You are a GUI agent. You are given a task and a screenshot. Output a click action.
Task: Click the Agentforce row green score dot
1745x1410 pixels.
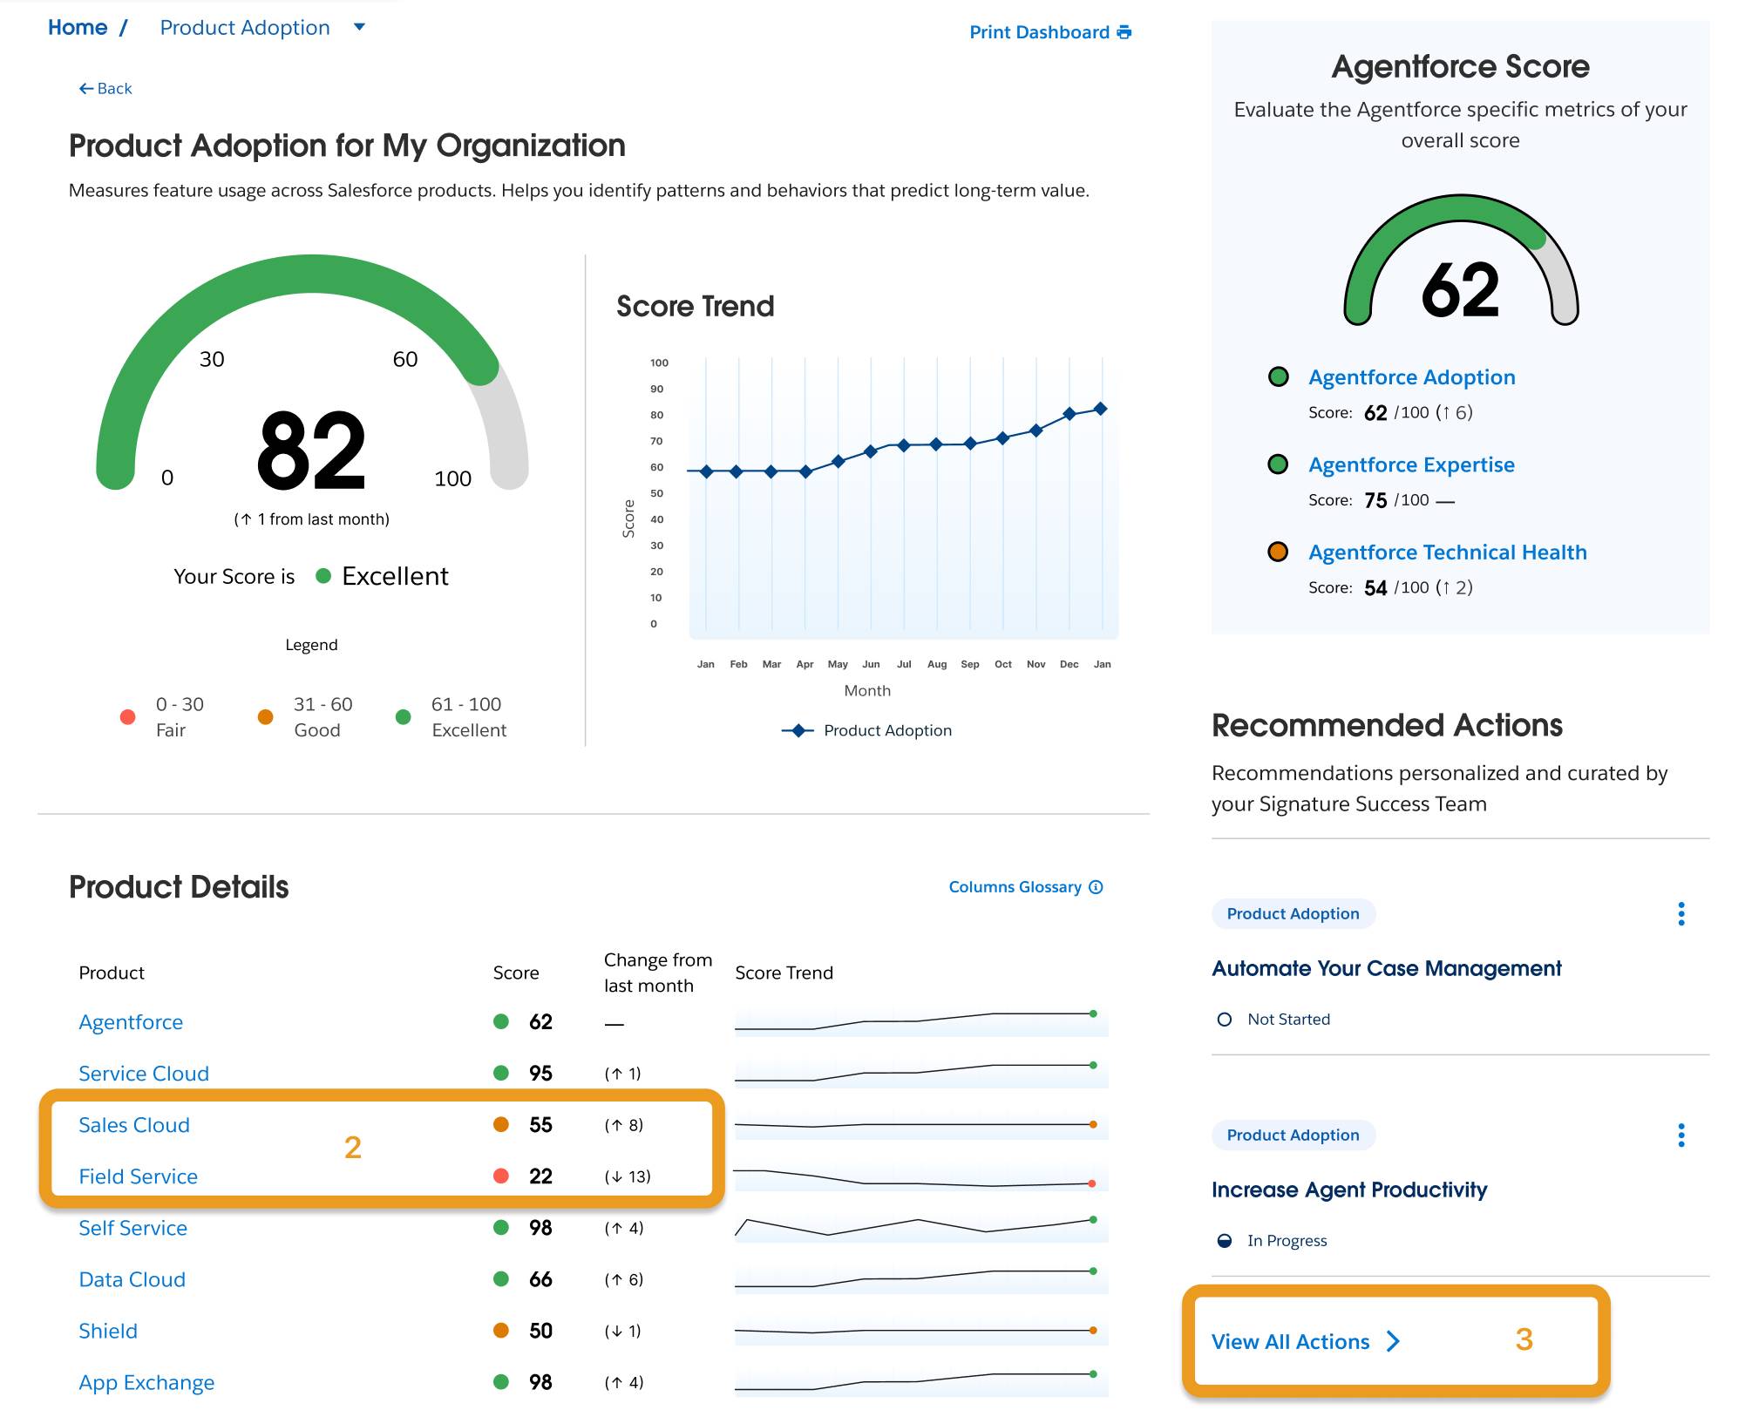[x=500, y=1021]
